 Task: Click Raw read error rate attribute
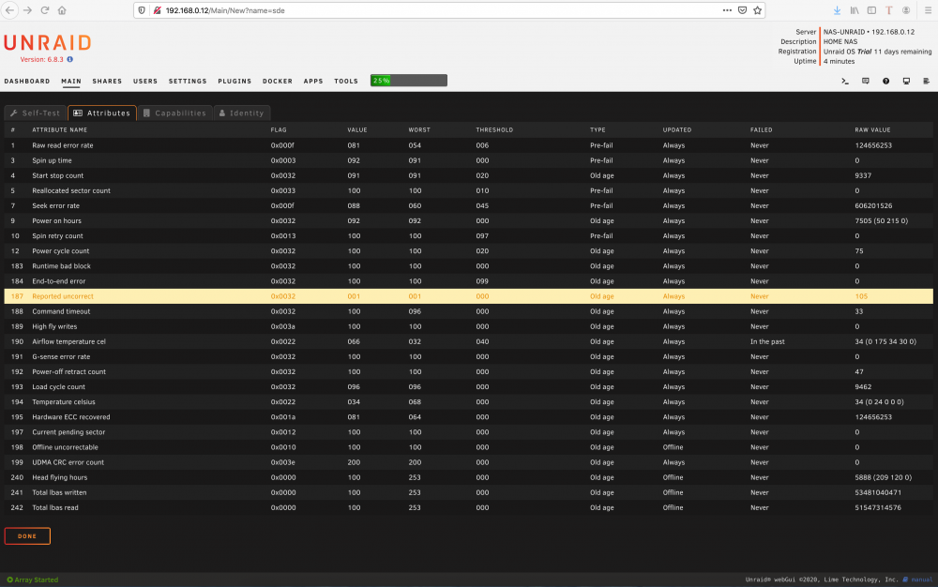point(63,145)
